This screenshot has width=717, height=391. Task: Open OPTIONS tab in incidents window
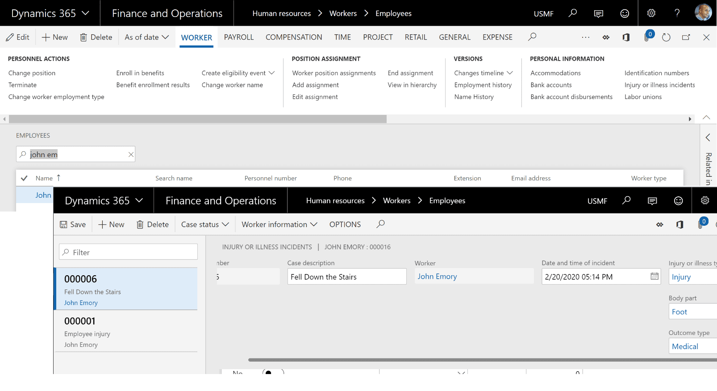pos(345,224)
